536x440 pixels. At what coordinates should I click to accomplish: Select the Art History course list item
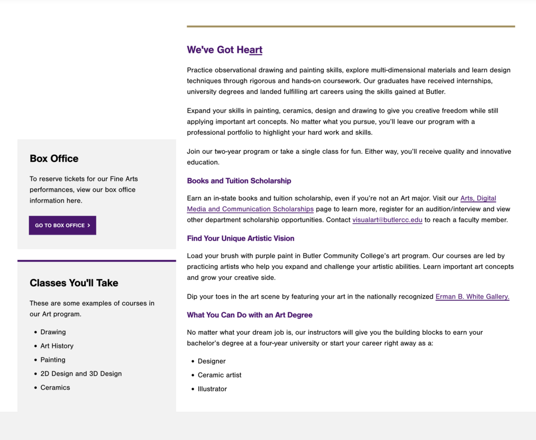click(x=57, y=346)
